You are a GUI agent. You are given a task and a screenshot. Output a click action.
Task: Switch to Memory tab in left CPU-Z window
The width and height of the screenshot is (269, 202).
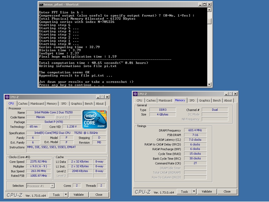click(x=52, y=104)
